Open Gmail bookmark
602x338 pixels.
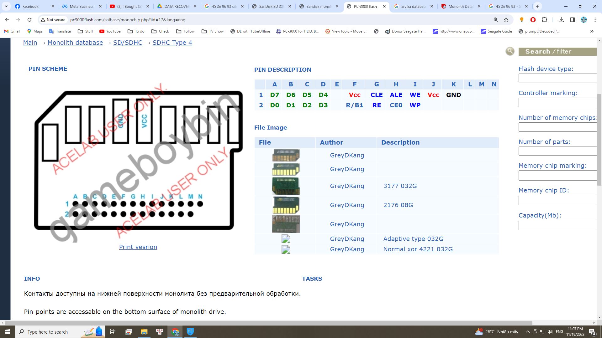tap(12, 31)
